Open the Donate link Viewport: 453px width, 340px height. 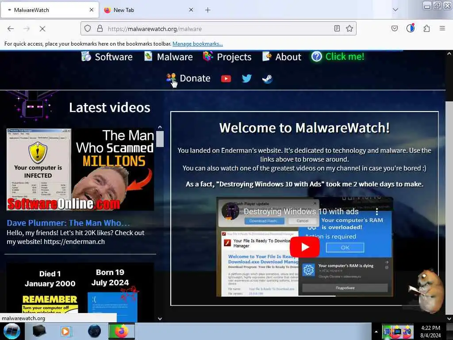[x=188, y=78]
